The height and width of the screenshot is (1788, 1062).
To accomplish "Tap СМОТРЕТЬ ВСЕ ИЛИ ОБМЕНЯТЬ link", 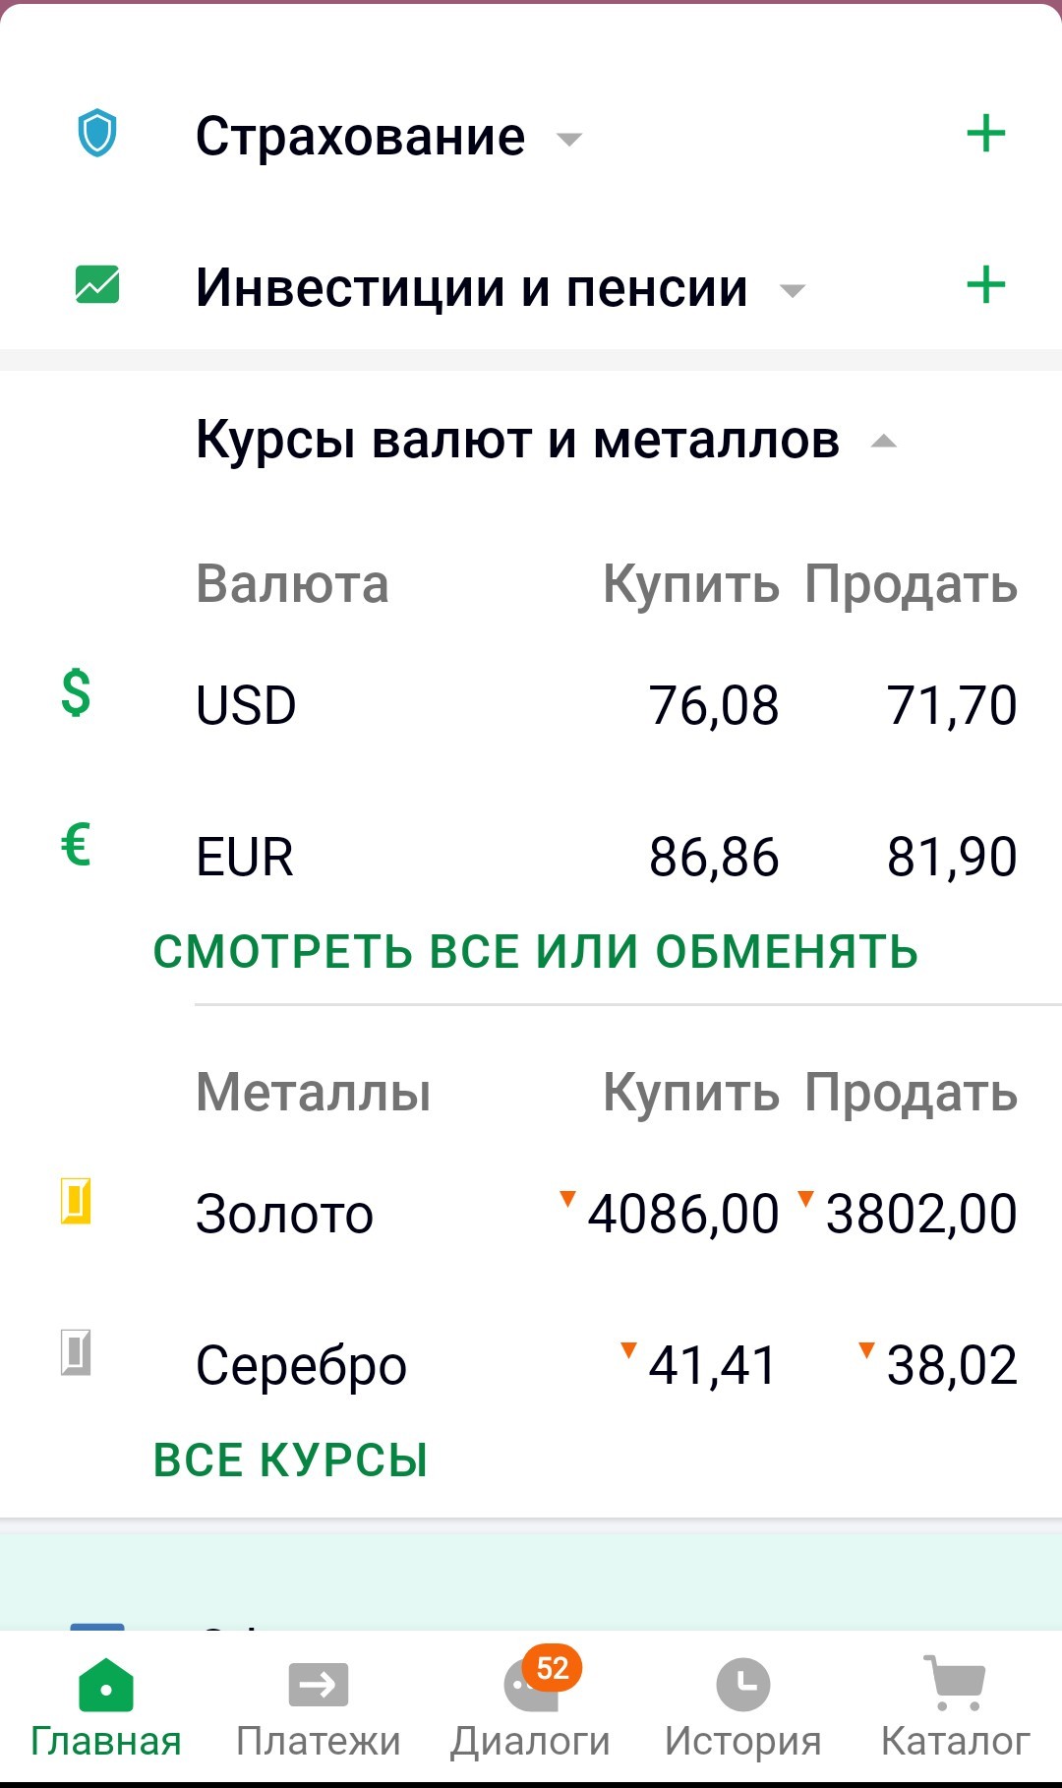I will [536, 952].
